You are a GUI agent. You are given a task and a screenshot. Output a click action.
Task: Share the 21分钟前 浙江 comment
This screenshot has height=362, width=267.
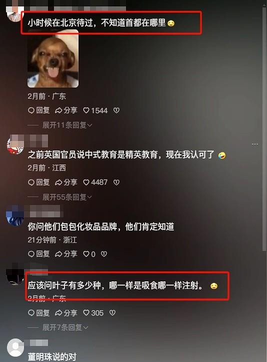click(x=66, y=254)
